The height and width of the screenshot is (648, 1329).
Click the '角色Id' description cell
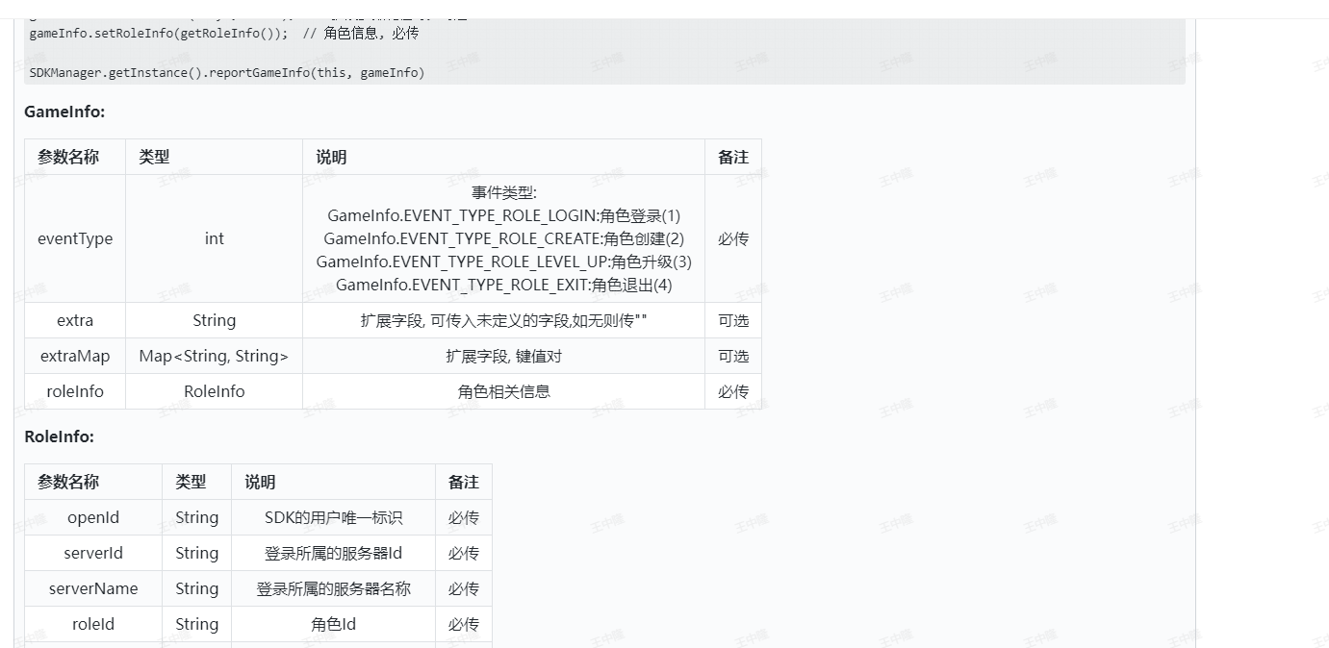[334, 624]
